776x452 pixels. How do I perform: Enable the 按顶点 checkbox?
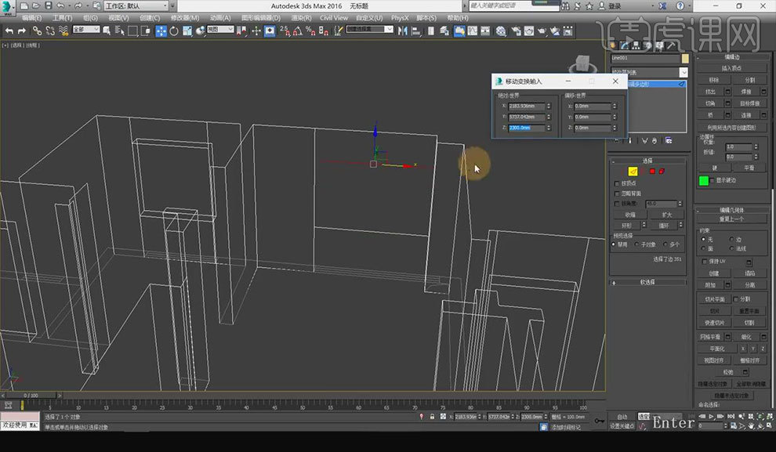tap(616, 183)
